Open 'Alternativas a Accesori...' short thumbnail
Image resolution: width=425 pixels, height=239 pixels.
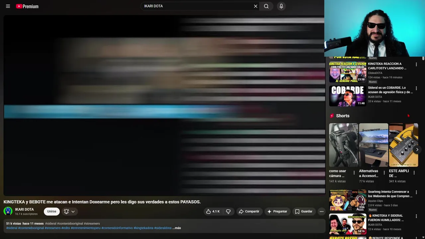(374, 145)
